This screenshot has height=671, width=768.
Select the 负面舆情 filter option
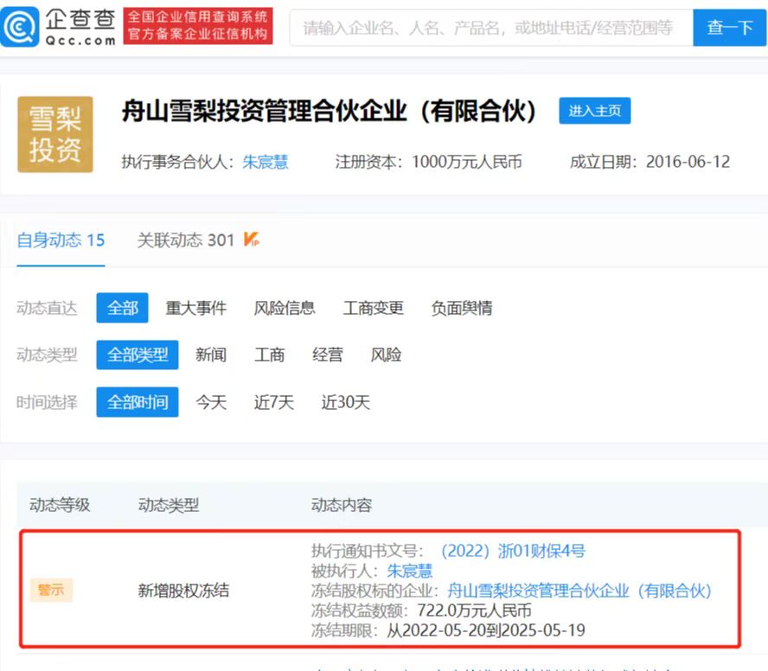pyautogui.click(x=462, y=308)
